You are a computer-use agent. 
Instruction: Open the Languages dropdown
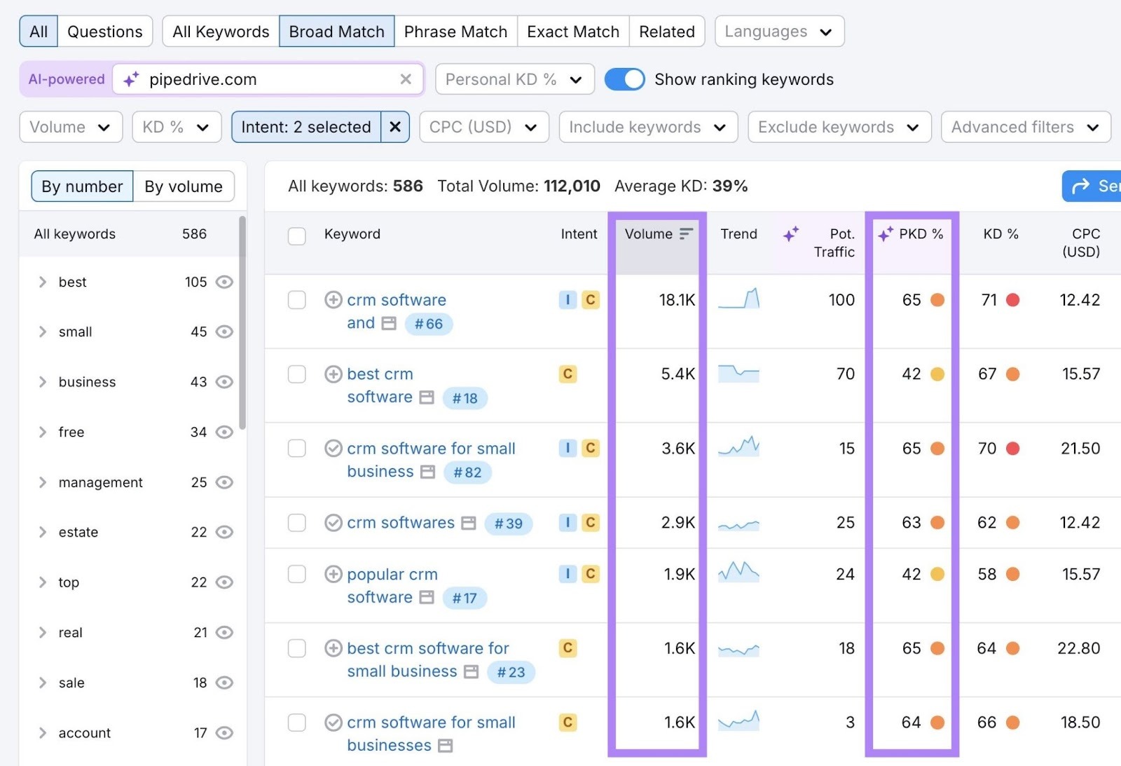[x=778, y=31]
